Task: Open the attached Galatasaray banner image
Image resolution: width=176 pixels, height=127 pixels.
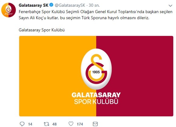Action: point(96,76)
